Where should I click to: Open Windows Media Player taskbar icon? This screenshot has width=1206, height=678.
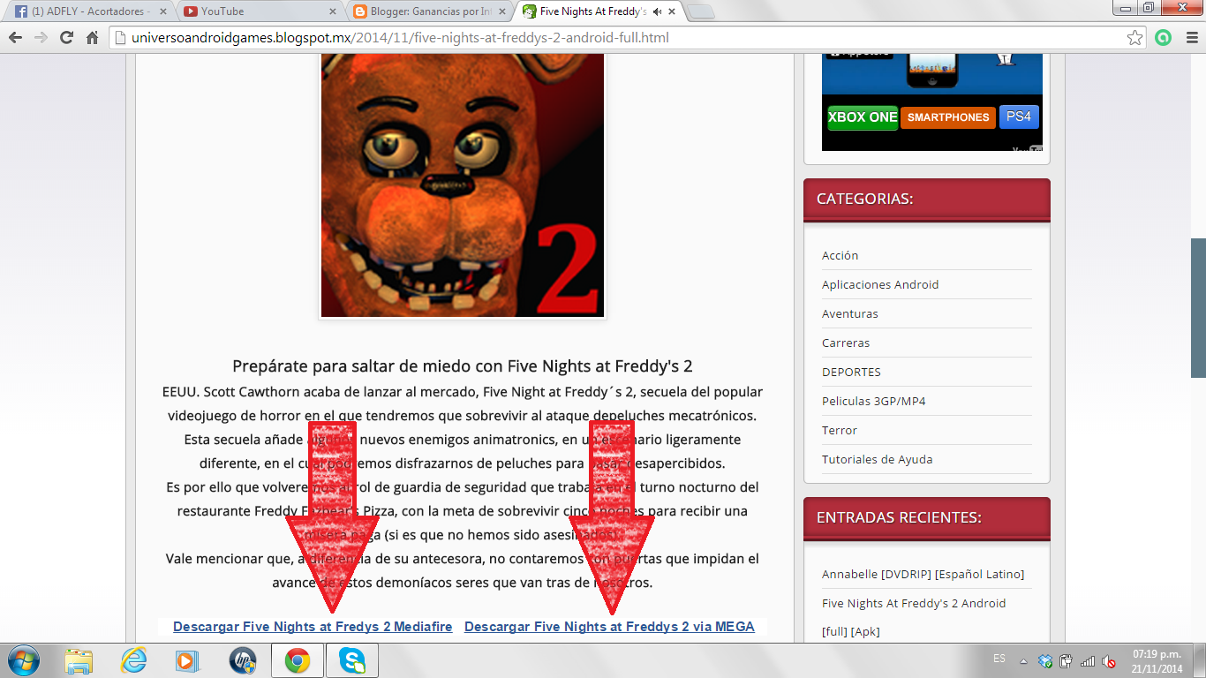click(x=187, y=660)
